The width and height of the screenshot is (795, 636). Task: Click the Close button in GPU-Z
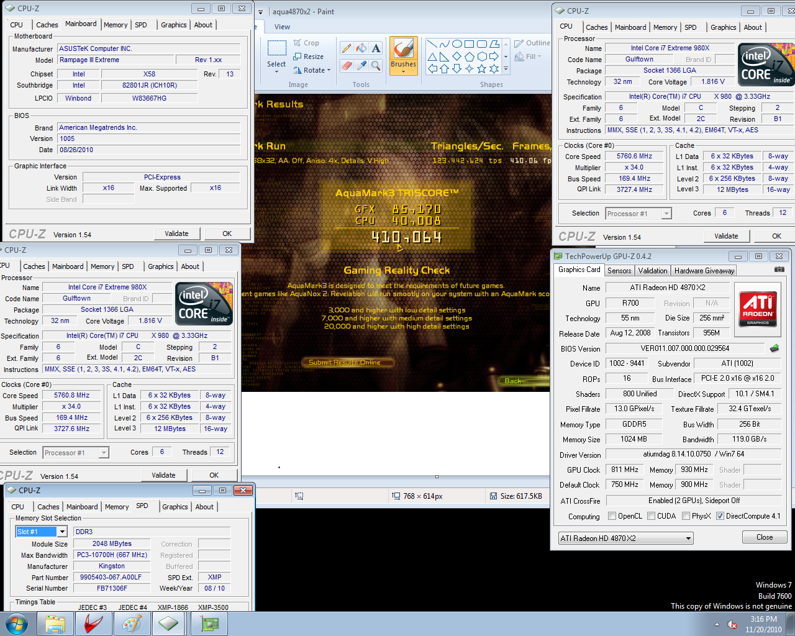[x=765, y=537]
